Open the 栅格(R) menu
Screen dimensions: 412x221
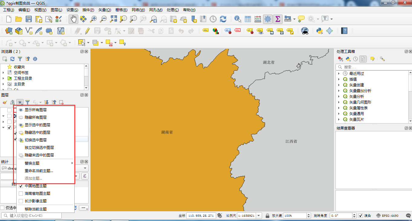coord(121,10)
